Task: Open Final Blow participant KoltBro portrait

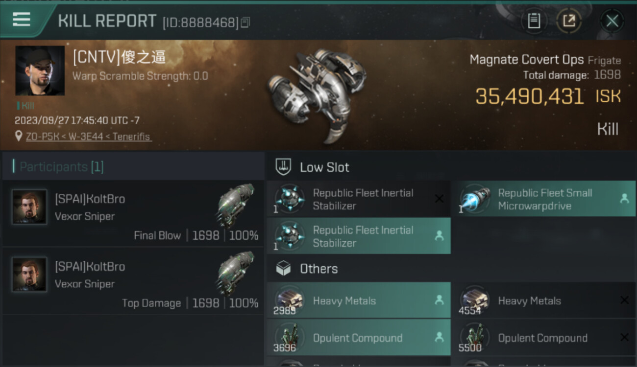Action: tap(29, 207)
